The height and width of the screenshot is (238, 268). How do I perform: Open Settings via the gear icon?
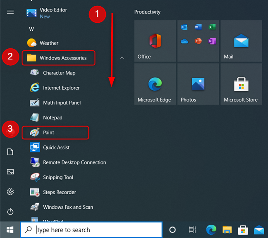click(10, 192)
